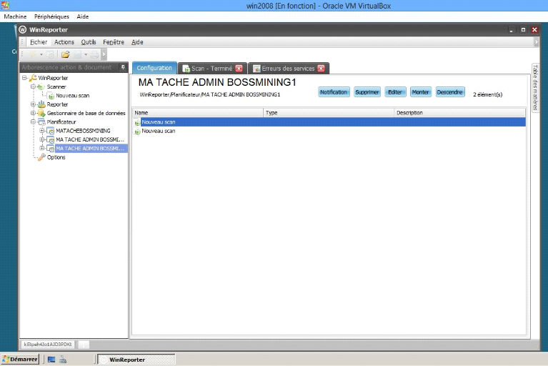Expand the highlighted MA TACHE ADMIN BOSSMI... node
548x366 pixels.
(x=42, y=148)
